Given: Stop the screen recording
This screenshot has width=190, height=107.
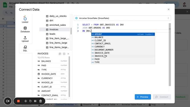Looking at the screenshot, I should 18,101.
